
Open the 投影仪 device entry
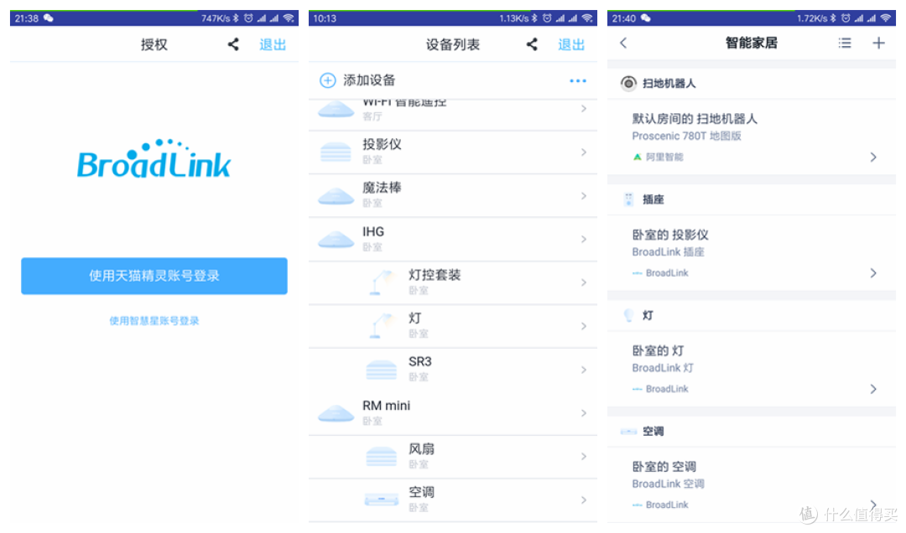453,153
